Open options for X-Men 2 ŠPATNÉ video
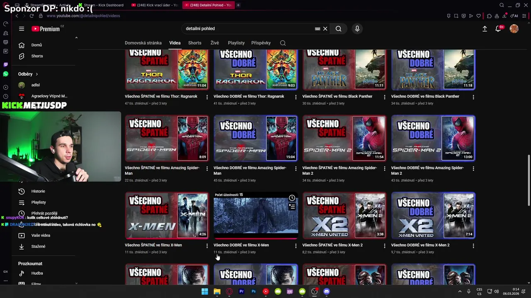 click(385, 246)
